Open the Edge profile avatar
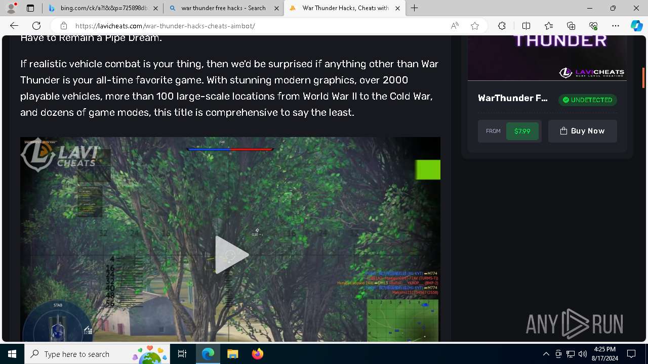Viewport: 648px width, 364px height. [x=11, y=8]
